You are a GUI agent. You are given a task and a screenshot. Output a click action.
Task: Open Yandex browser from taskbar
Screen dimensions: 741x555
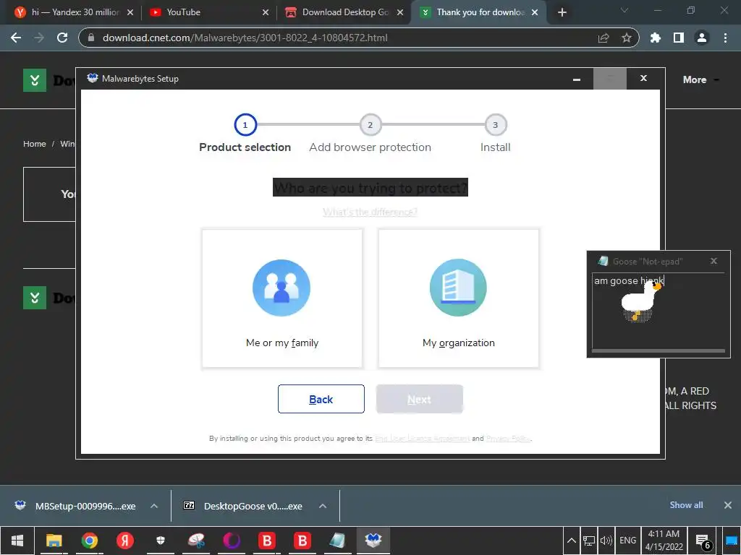point(125,541)
